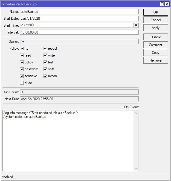Screen dimensions: 171x181
Task: Click the 'Schedule <autoBackup>' title text
Action: click(x=19, y=4)
